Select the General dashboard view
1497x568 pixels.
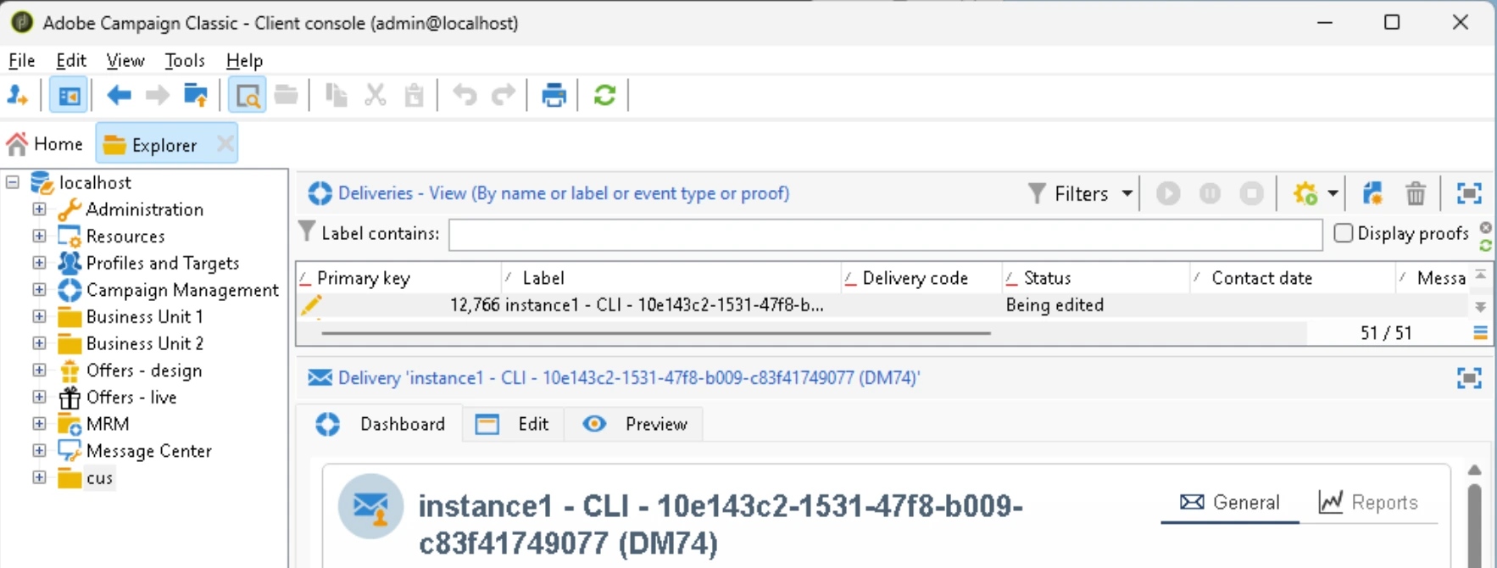(1230, 503)
